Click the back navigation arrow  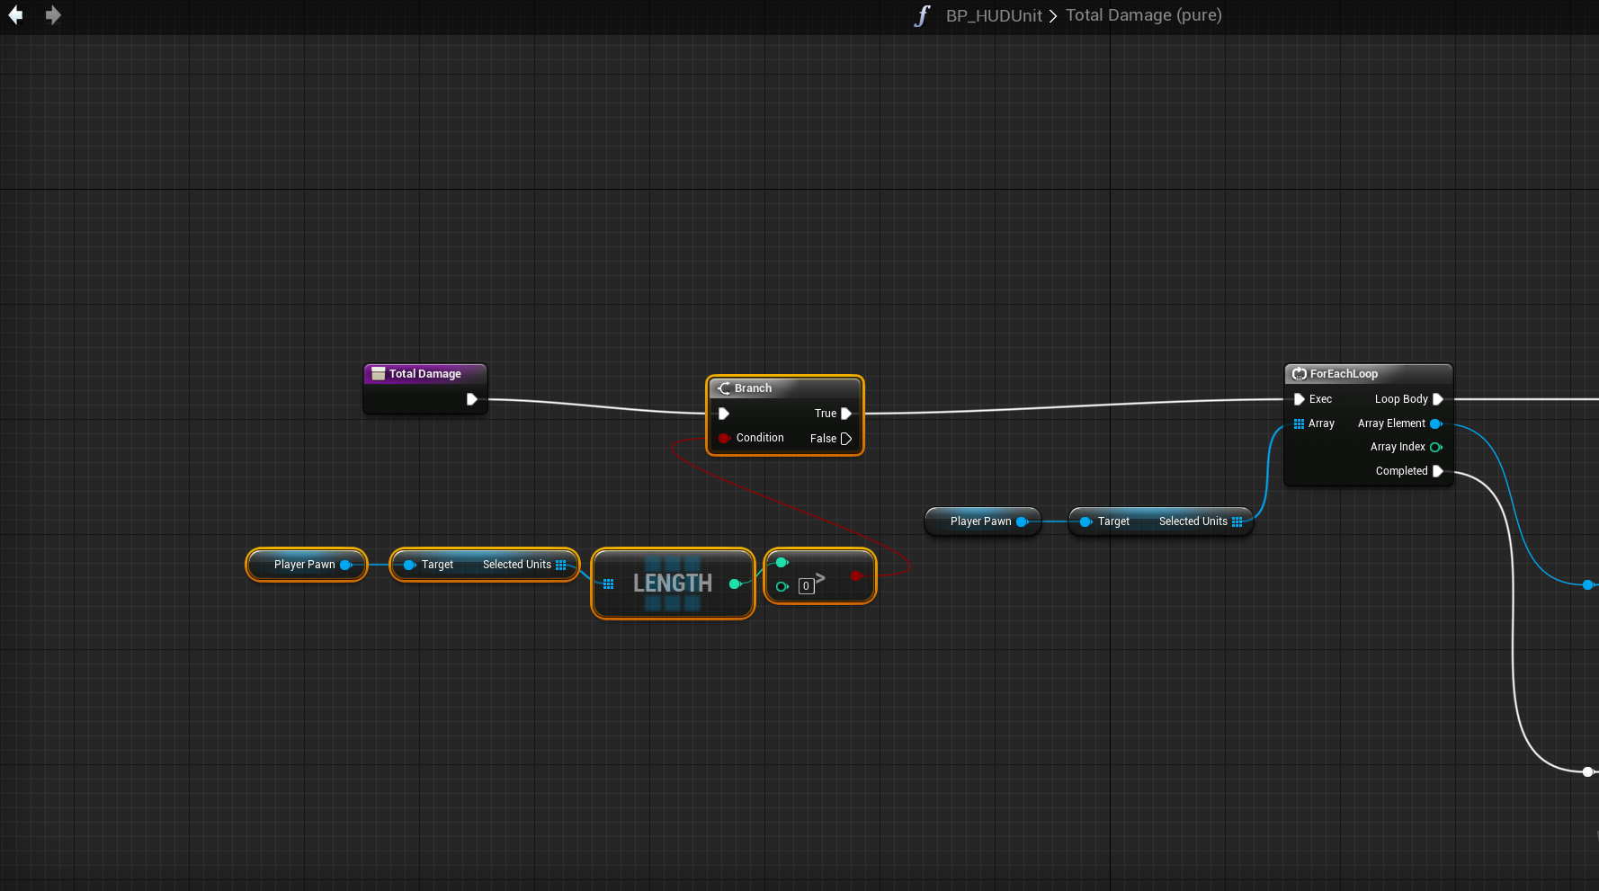[x=15, y=15]
